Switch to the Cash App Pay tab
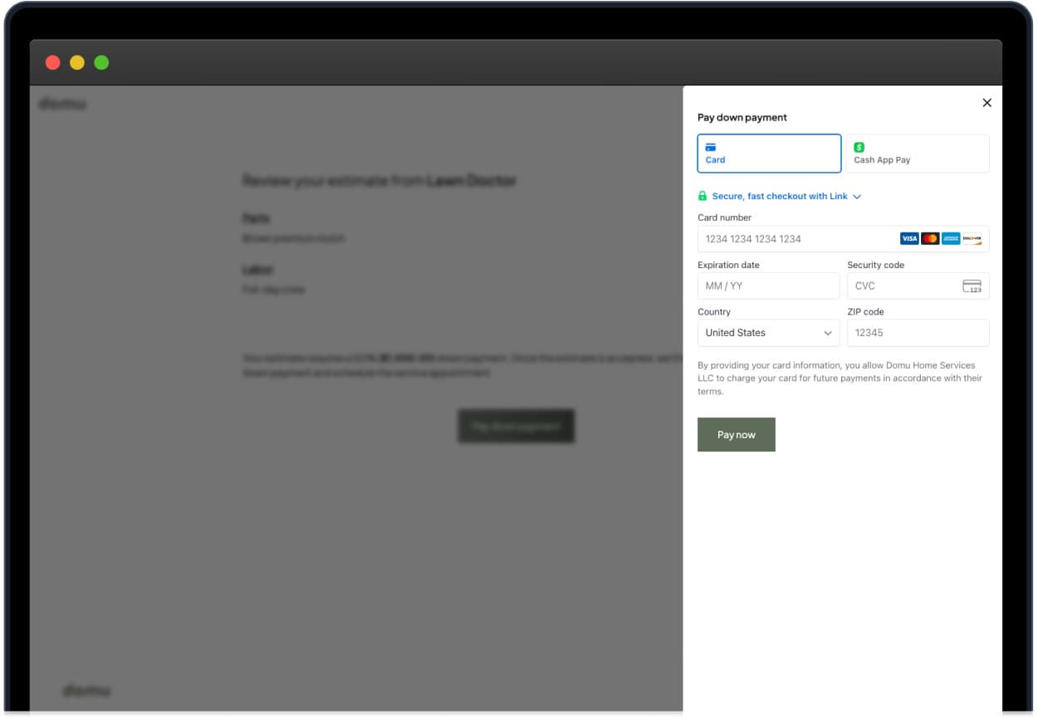 click(918, 153)
